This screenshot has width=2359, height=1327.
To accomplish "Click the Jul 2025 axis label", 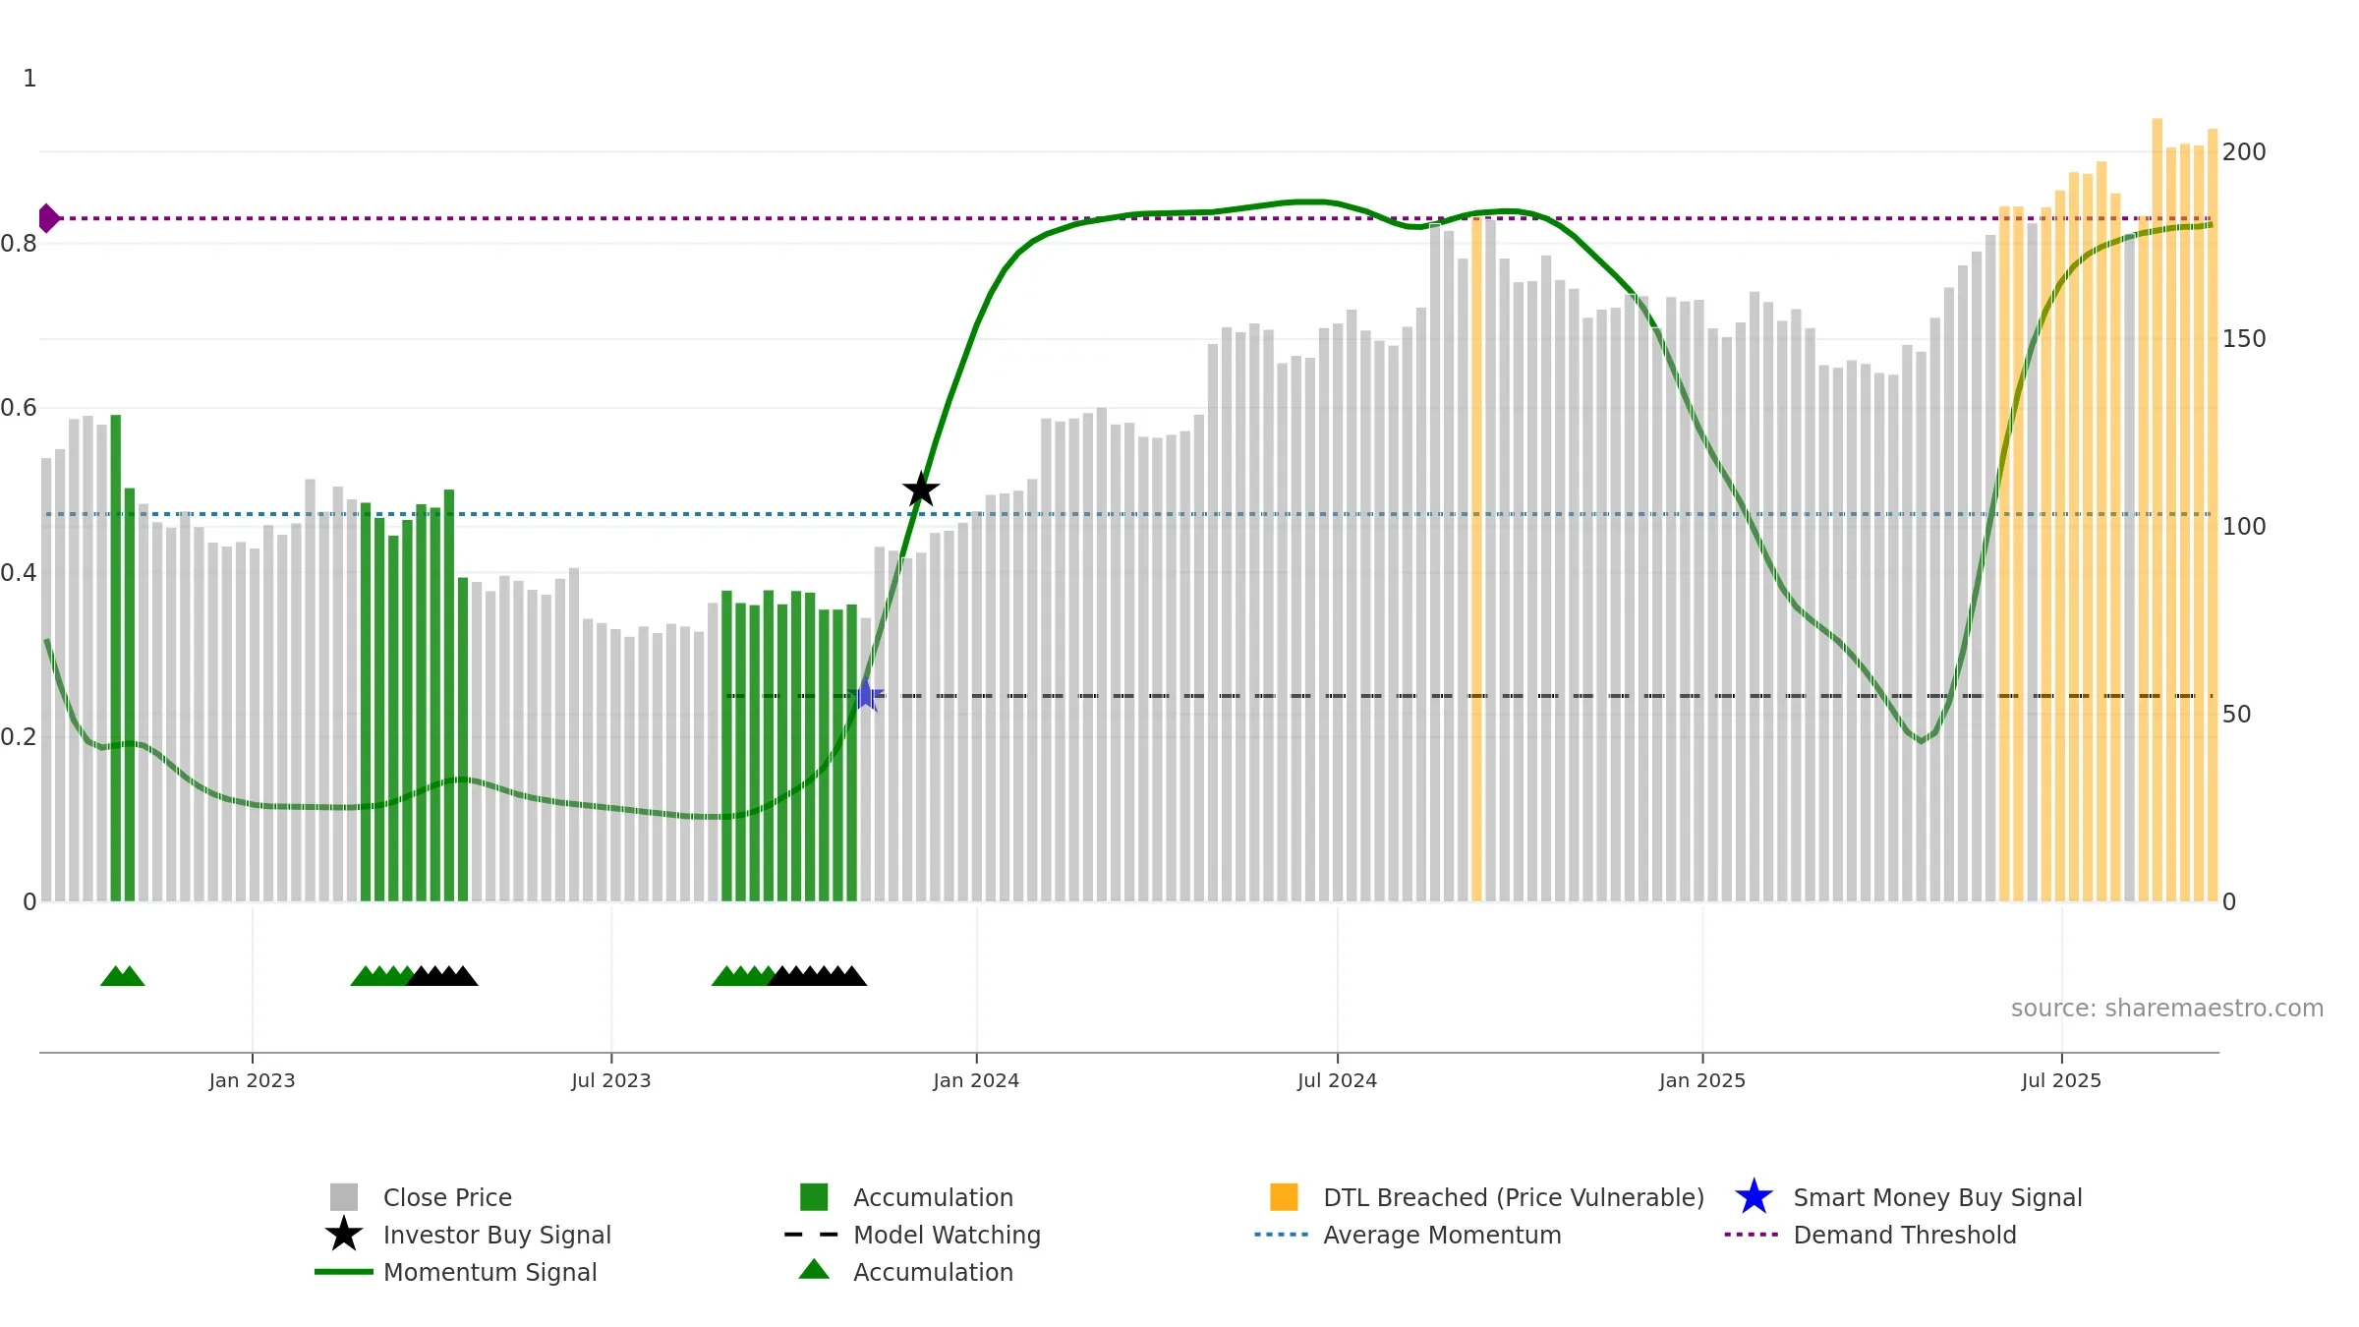I will 2061,1080.
